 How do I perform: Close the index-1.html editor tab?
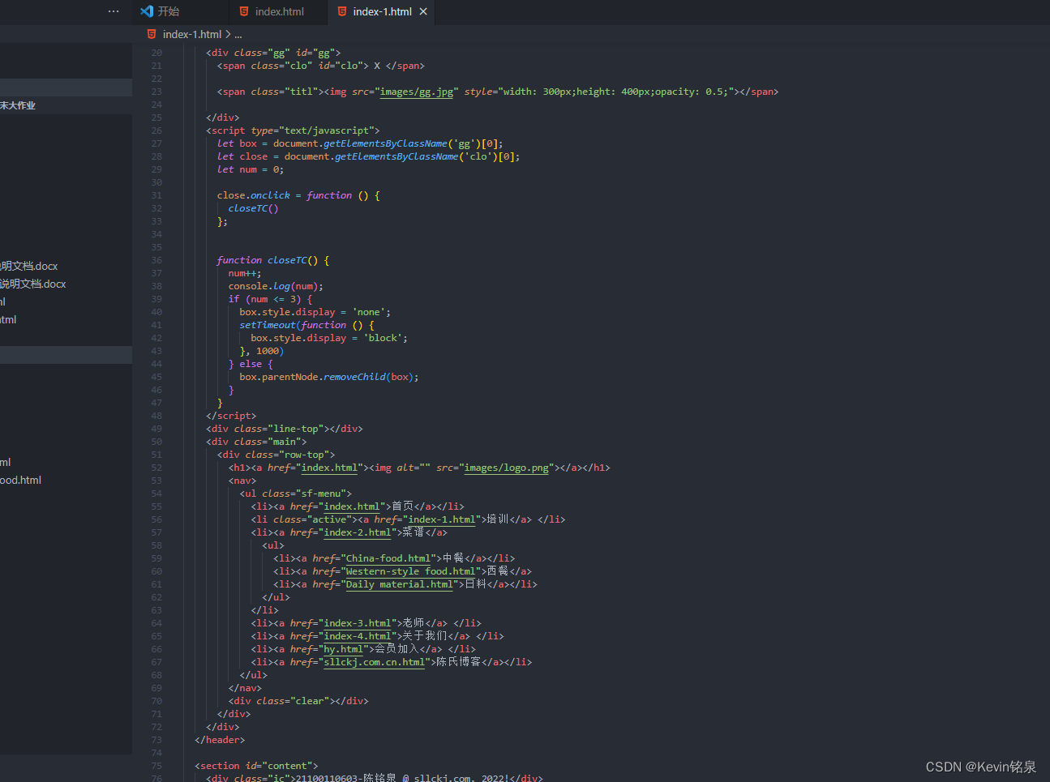[x=423, y=11]
